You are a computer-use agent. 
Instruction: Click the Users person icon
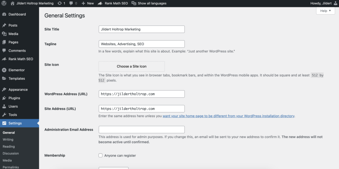pyautogui.click(x=4, y=106)
